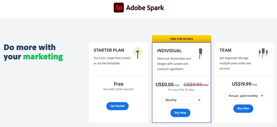Image resolution: width=277 pixels, height=127 pixels.
Task: Open the Monthly billing dropdown
Action: [182, 100]
